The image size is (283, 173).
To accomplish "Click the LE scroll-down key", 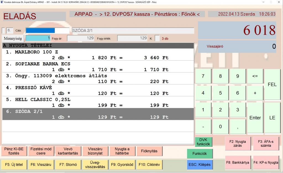I will (272, 118).
